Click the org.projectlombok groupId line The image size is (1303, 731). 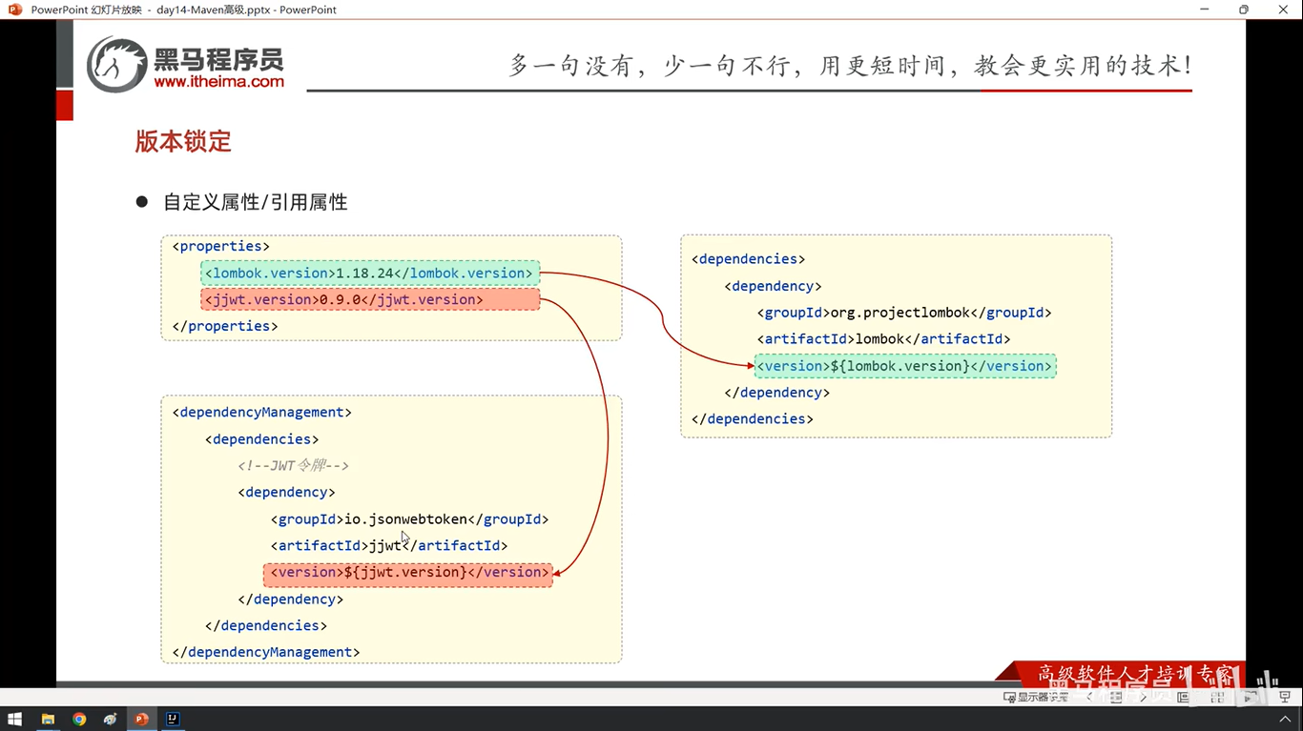(x=905, y=312)
